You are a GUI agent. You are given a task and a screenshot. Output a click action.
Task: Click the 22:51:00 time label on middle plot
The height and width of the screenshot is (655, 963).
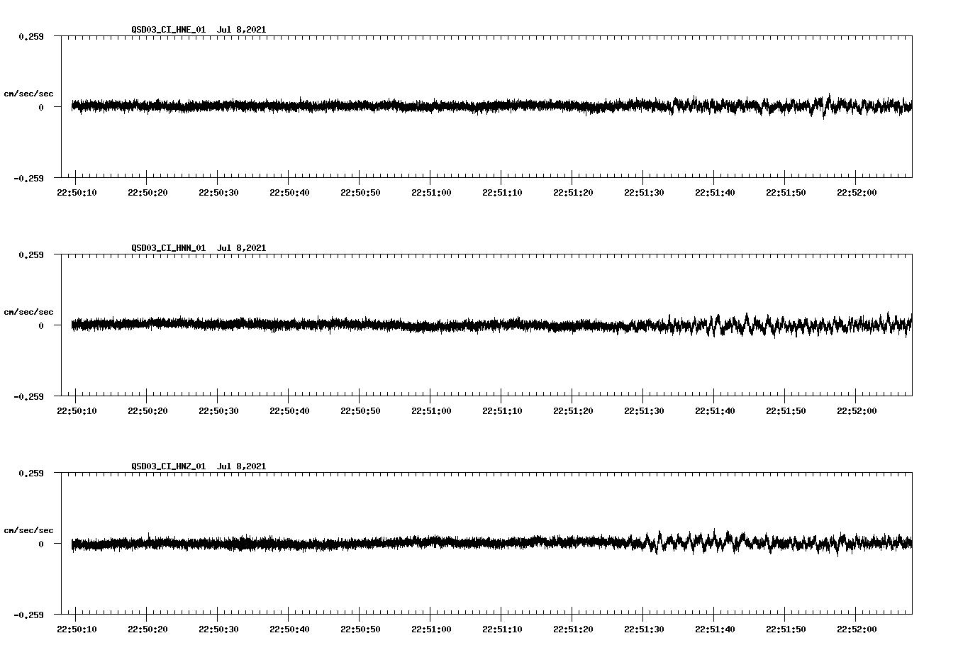431,410
